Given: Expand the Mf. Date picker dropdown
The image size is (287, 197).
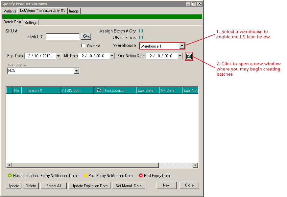Looking at the screenshot, I should pos(112,56).
